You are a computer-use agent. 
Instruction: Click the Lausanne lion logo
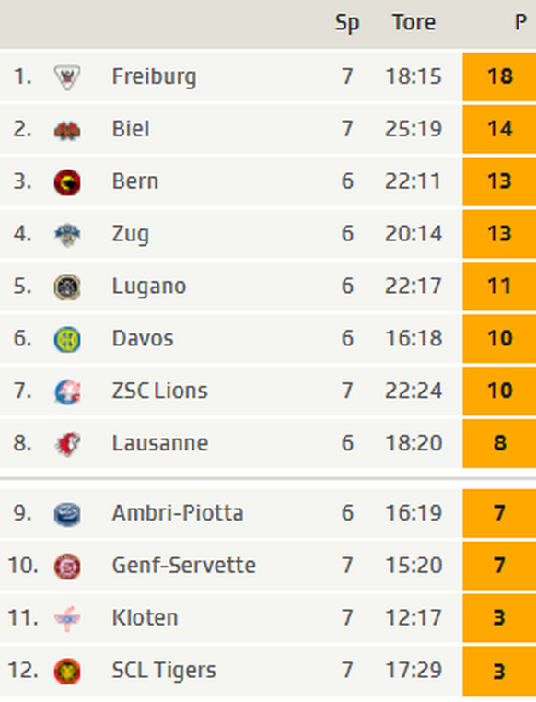67,444
